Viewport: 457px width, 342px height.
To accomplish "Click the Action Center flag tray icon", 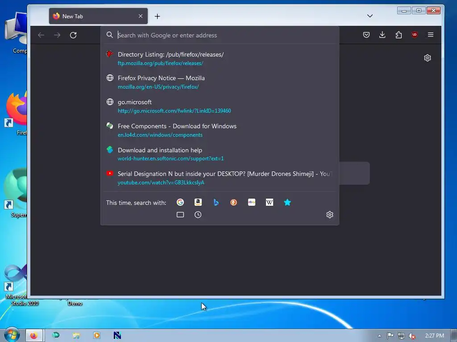I will pos(390,336).
